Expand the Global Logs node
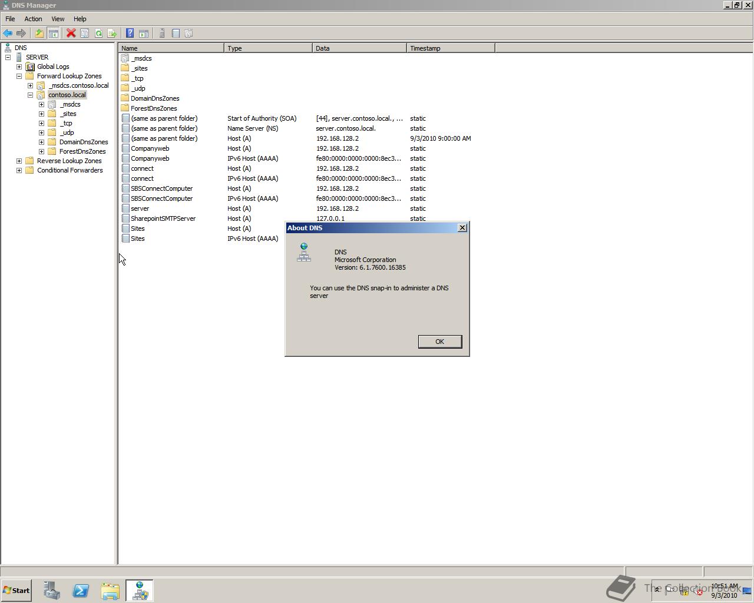Image resolution: width=754 pixels, height=603 pixels. [x=19, y=67]
